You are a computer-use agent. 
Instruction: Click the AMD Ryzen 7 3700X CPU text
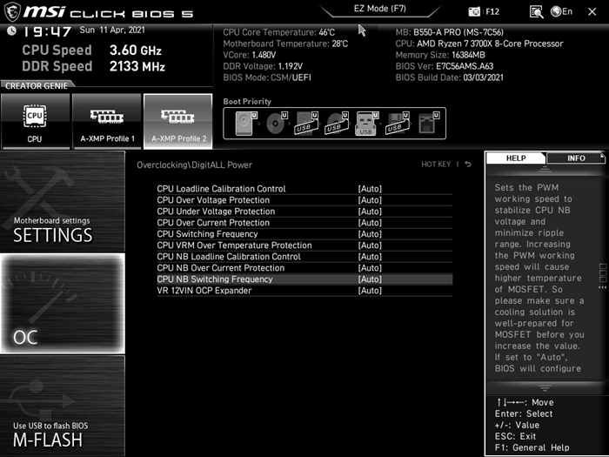[479, 44]
